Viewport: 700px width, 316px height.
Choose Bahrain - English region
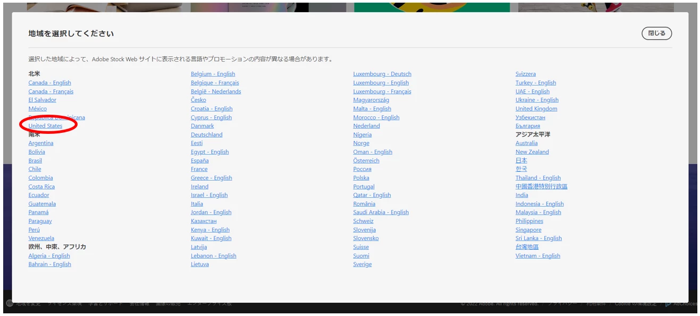49,264
